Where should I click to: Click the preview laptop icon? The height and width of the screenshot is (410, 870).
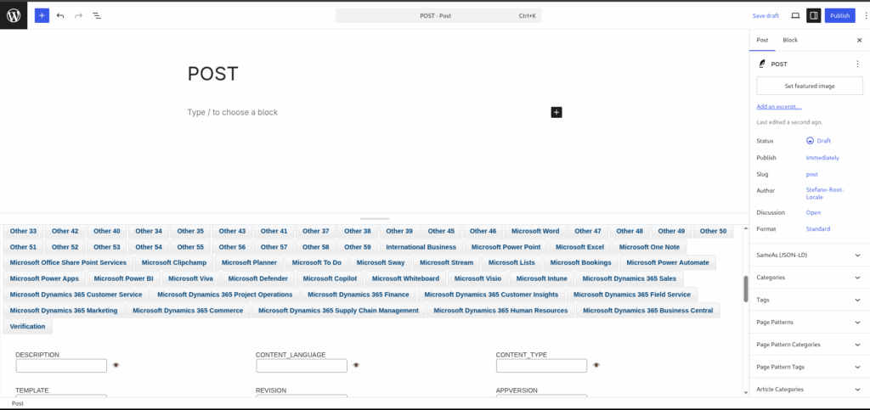[x=795, y=15]
